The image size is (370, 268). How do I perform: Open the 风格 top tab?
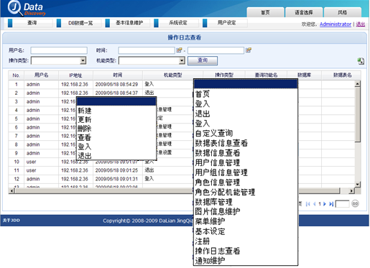343,12
